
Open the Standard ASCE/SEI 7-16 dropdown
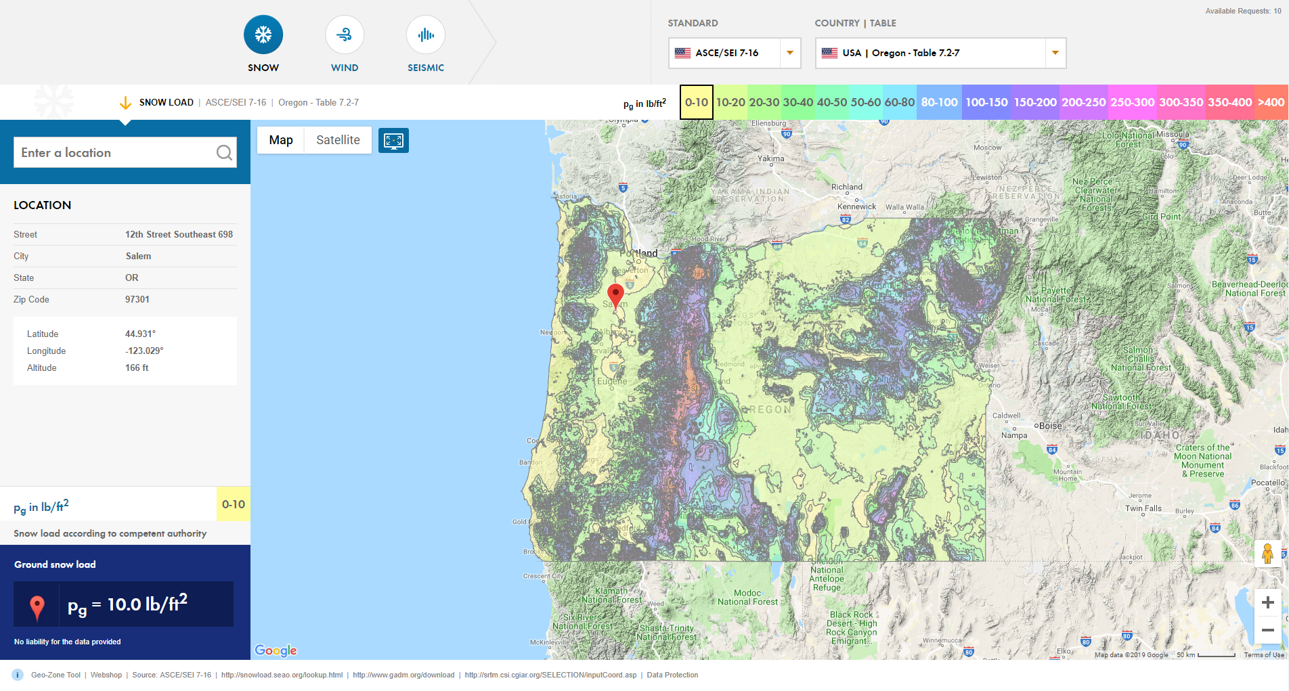pos(735,53)
